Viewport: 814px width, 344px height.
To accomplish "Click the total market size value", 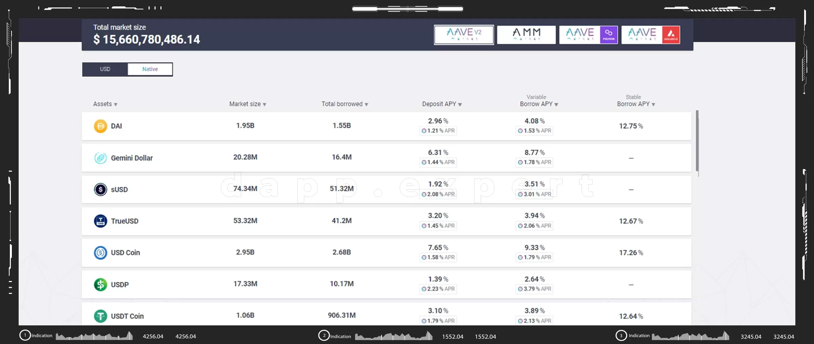I will [147, 40].
